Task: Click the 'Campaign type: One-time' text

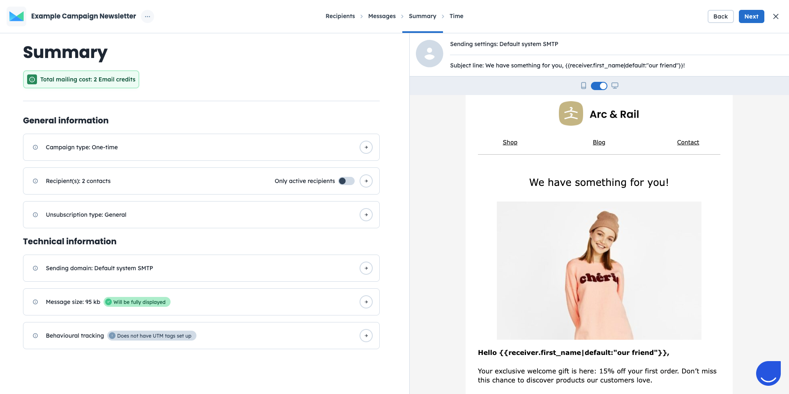Action: click(82, 147)
